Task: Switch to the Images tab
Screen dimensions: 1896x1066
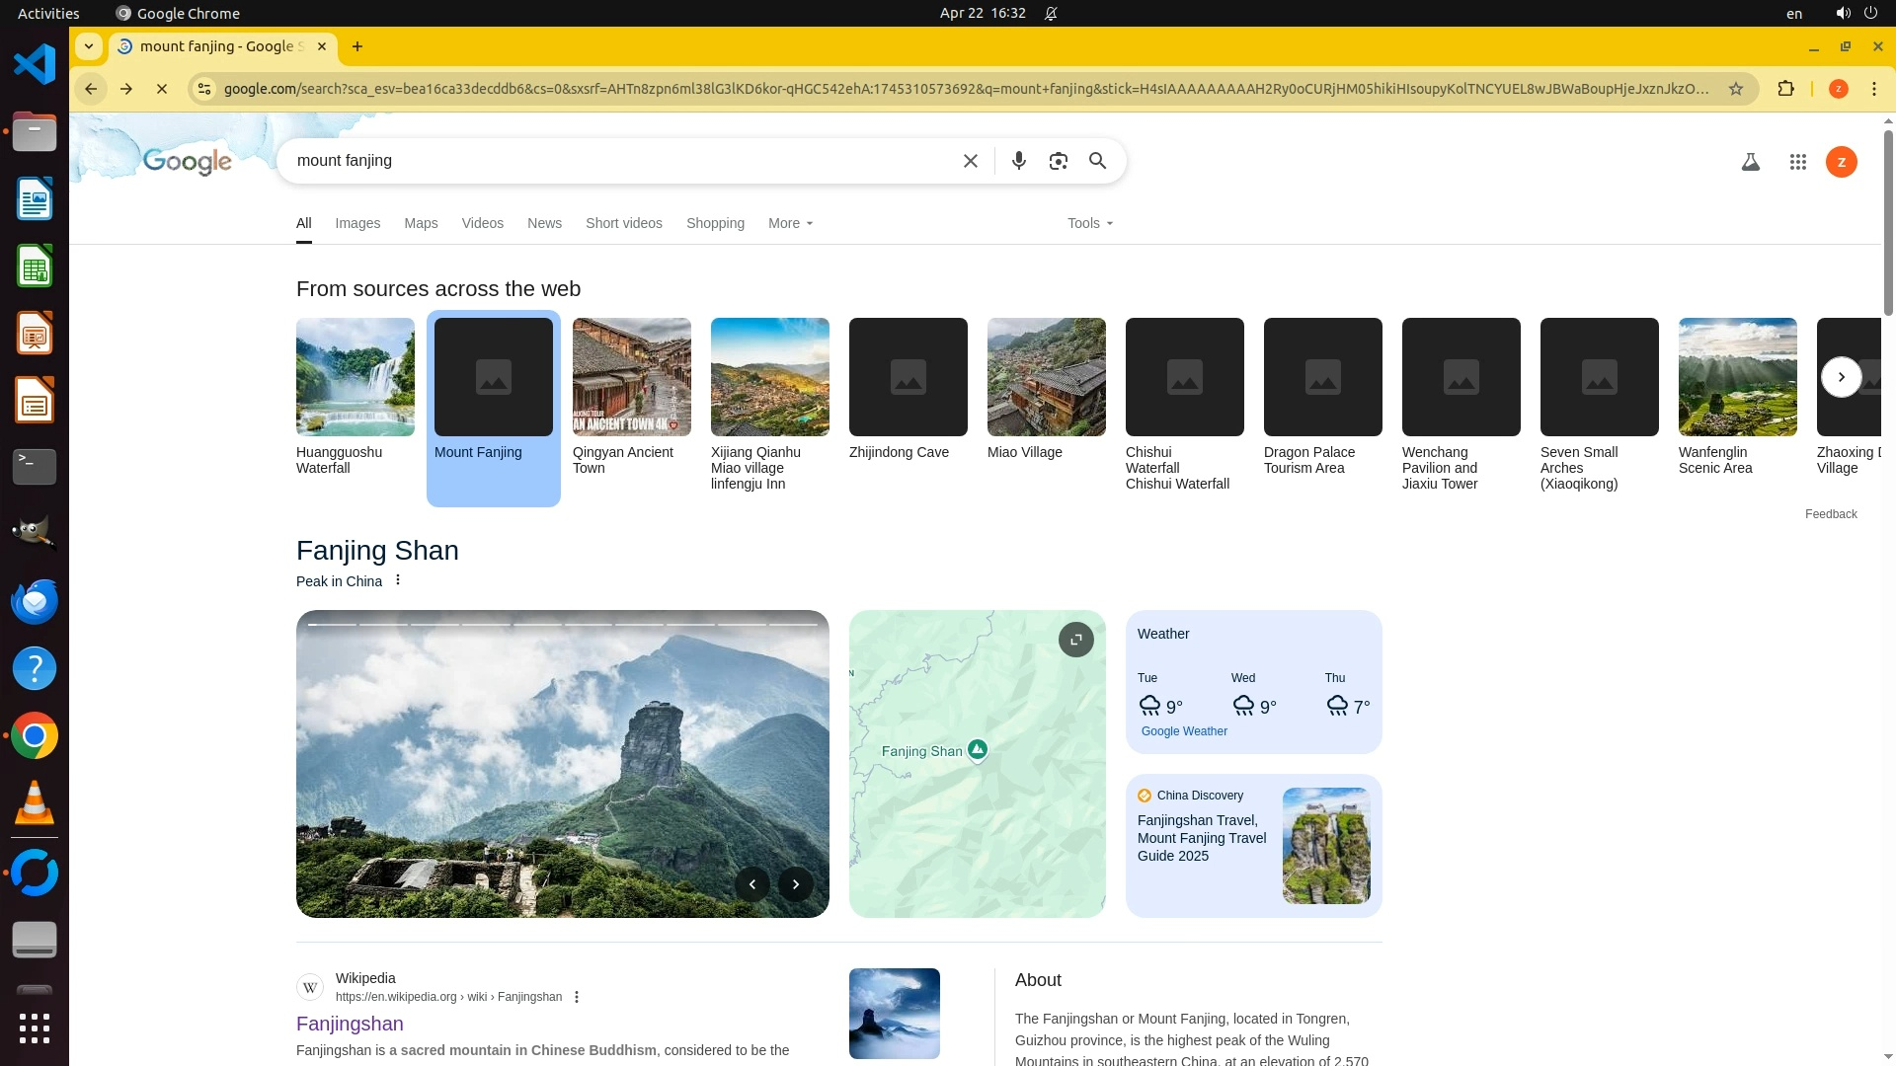Action: (x=357, y=223)
